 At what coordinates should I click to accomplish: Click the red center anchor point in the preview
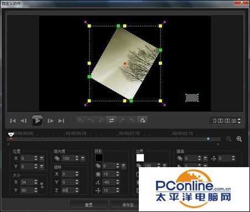click(125, 64)
